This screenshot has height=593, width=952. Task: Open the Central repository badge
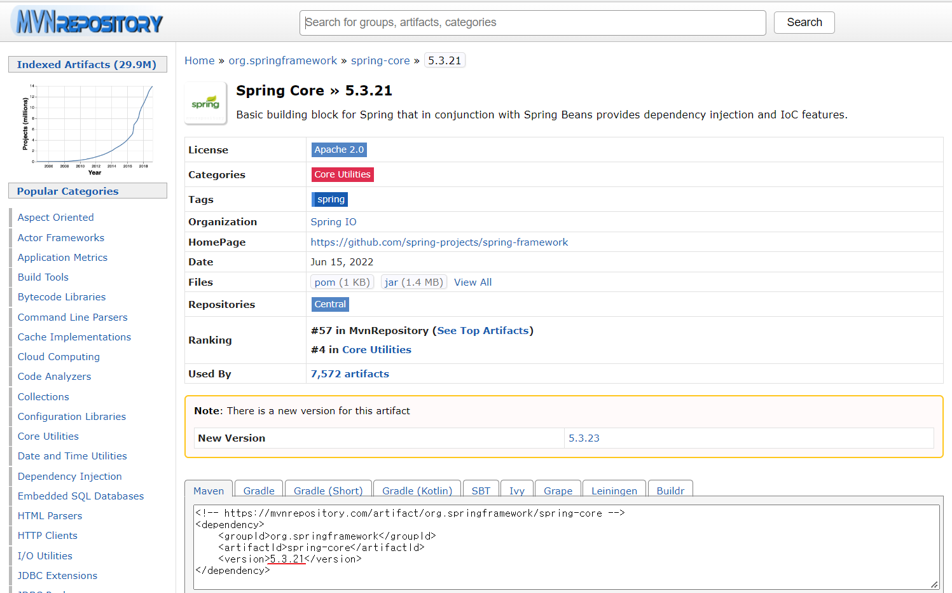click(x=330, y=304)
